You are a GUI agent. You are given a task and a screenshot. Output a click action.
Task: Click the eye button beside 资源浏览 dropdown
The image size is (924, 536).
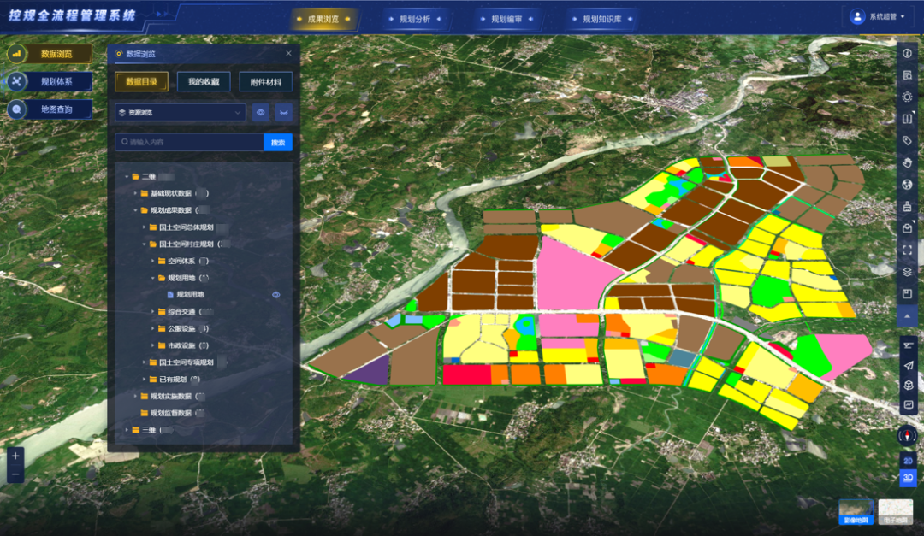[261, 113]
